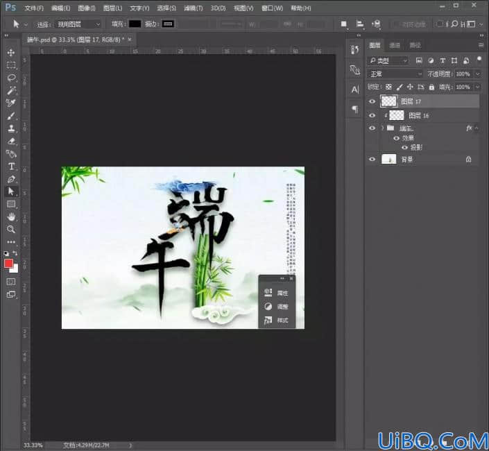Select the Lasso tool

point(11,78)
